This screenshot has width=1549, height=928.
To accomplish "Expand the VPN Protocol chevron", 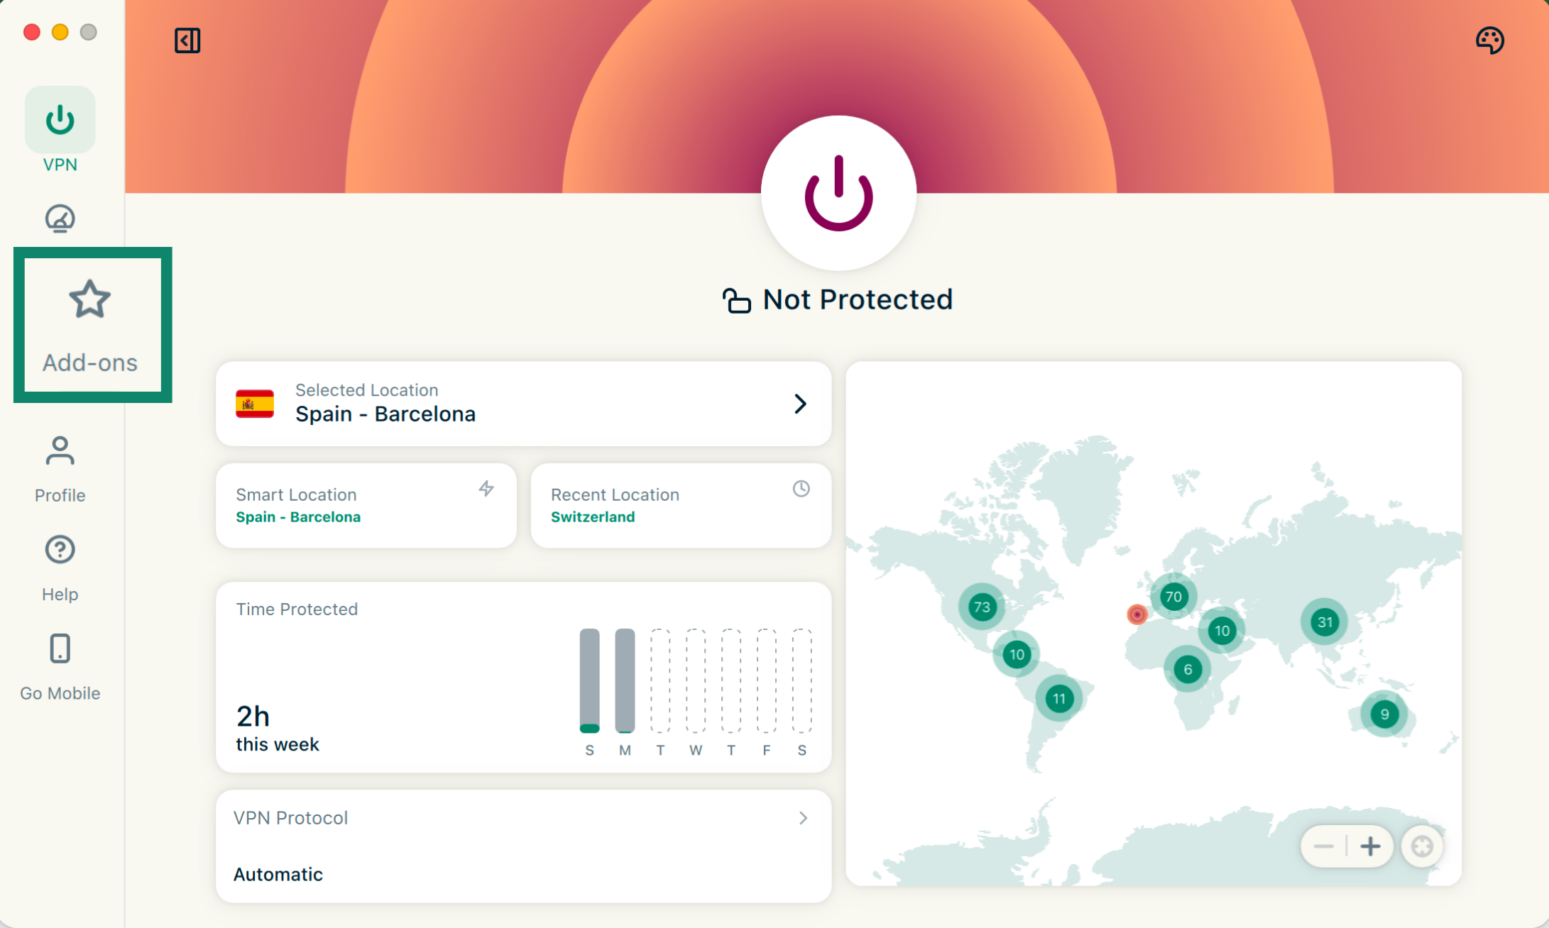I will coord(803,818).
